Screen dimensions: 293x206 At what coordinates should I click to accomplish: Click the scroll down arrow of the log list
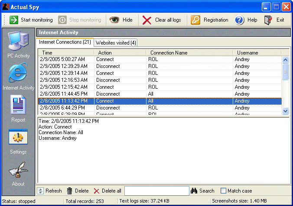(x=285, y=111)
